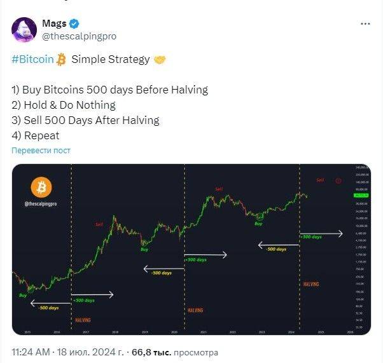Screen dimensions: 383x363
Task: Follow the #Bitcoin hashtag link
Action: [32, 60]
